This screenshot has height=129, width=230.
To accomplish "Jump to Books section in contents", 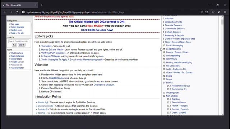I will pyautogui.click(x=169, y=76).
